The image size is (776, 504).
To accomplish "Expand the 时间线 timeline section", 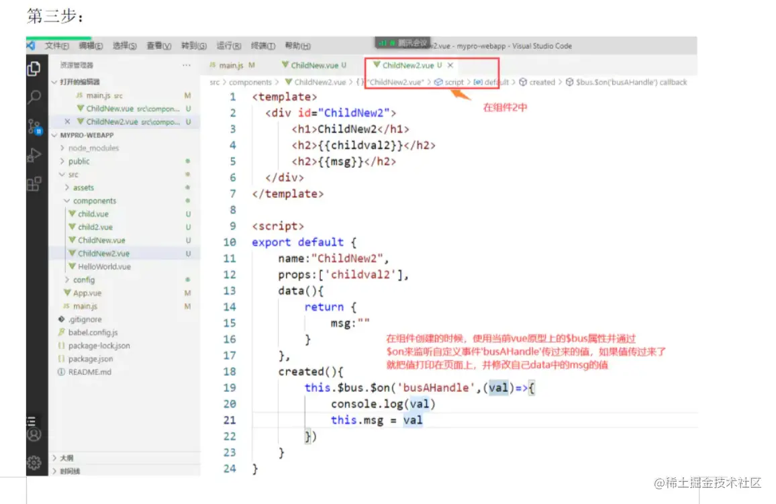I will pyautogui.click(x=69, y=471).
